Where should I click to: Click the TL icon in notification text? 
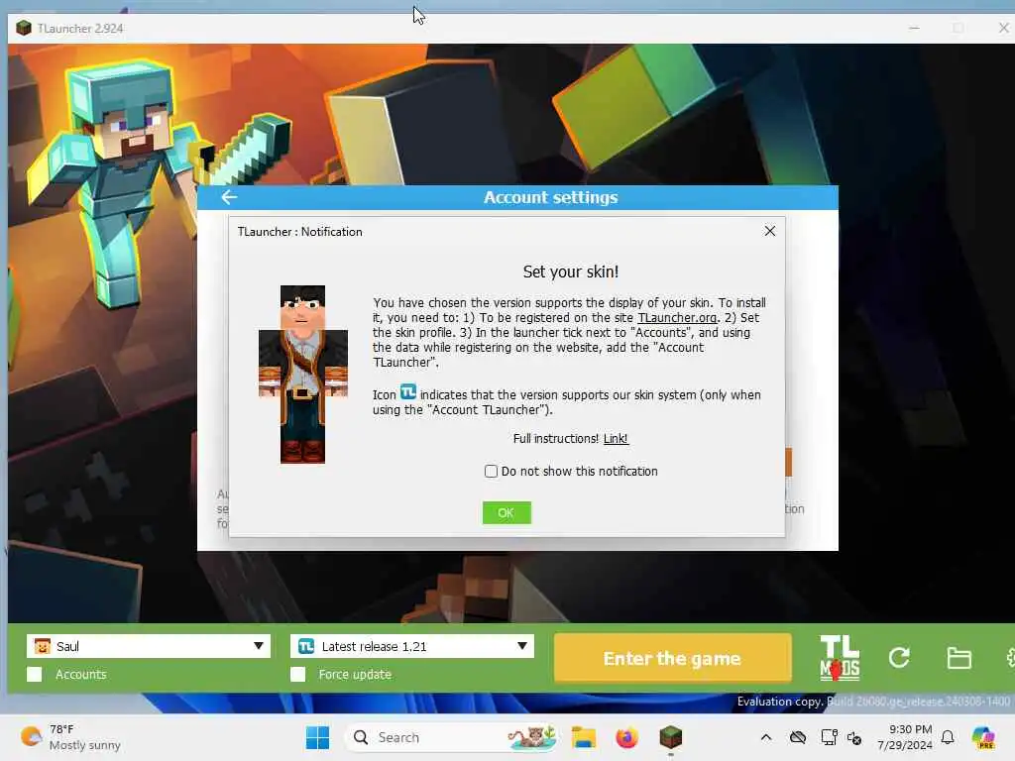(407, 392)
